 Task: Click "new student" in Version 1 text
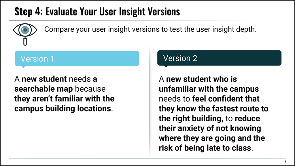click(x=44, y=79)
